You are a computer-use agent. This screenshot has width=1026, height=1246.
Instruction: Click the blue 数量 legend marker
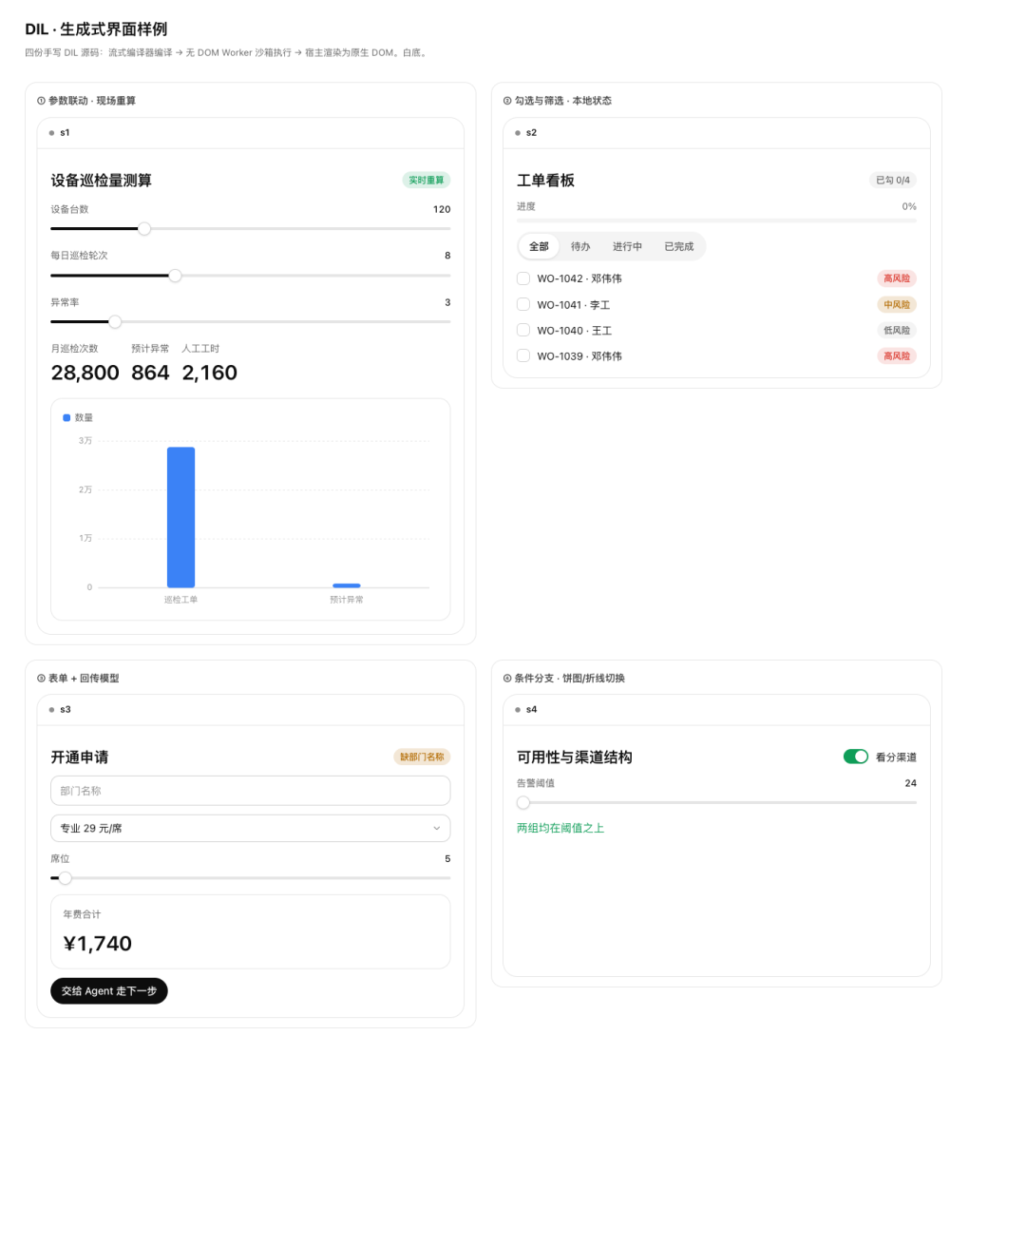pyautogui.click(x=66, y=417)
